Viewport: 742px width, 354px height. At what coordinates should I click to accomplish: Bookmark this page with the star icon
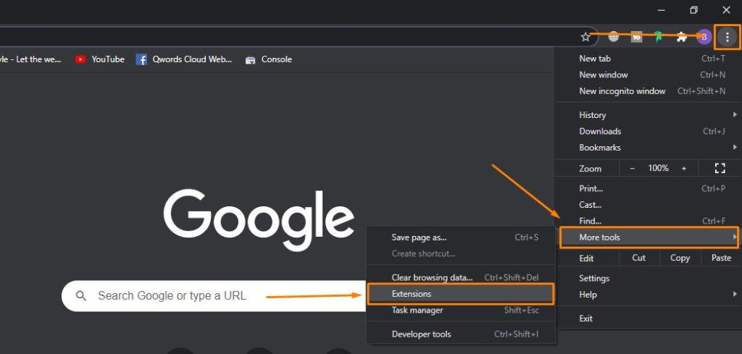(x=585, y=37)
